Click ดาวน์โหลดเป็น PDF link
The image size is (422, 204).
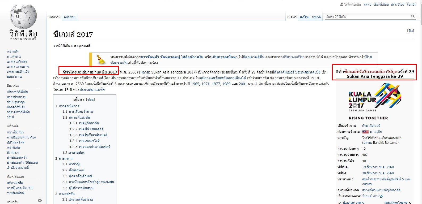[x=20, y=188]
